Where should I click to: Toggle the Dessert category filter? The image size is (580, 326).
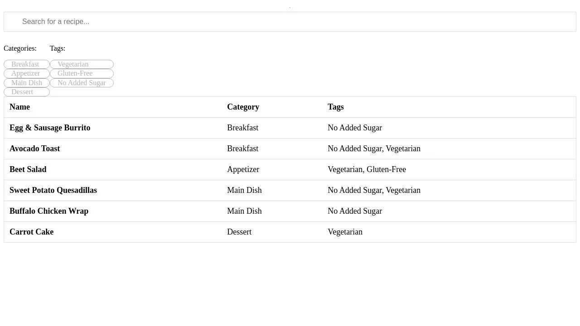[26, 91]
